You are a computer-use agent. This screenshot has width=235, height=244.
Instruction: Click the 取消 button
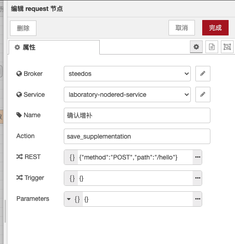coord(182,28)
